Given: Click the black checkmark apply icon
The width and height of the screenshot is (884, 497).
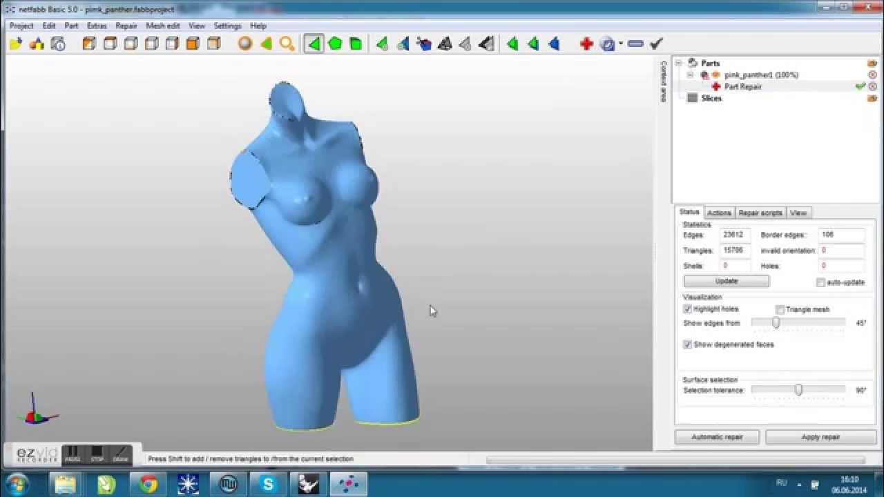Looking at the screenshot, I should 656,44.
